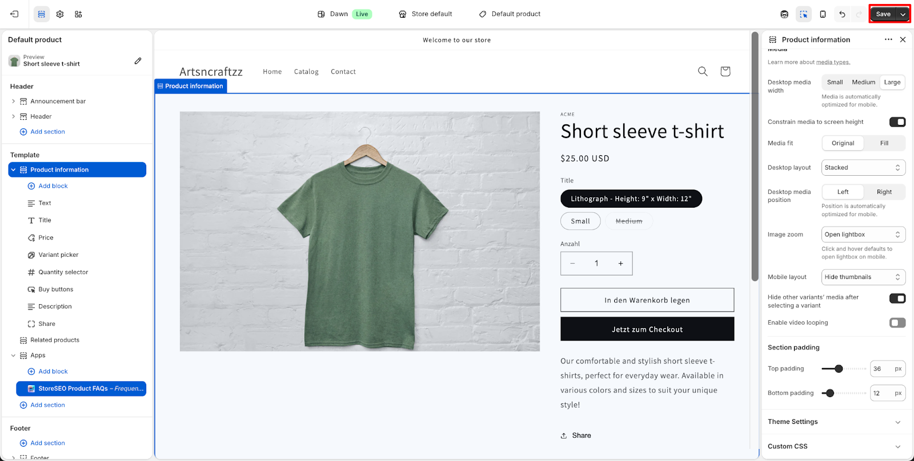Open the Default product template selector
The width and height of the screenshot is (914, 461).
pos(510,14)
